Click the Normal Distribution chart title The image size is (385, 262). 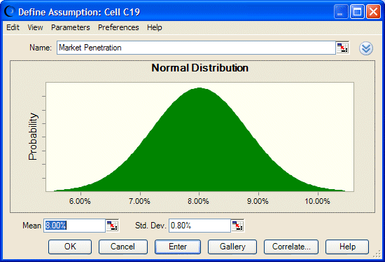tap(200, 68)
